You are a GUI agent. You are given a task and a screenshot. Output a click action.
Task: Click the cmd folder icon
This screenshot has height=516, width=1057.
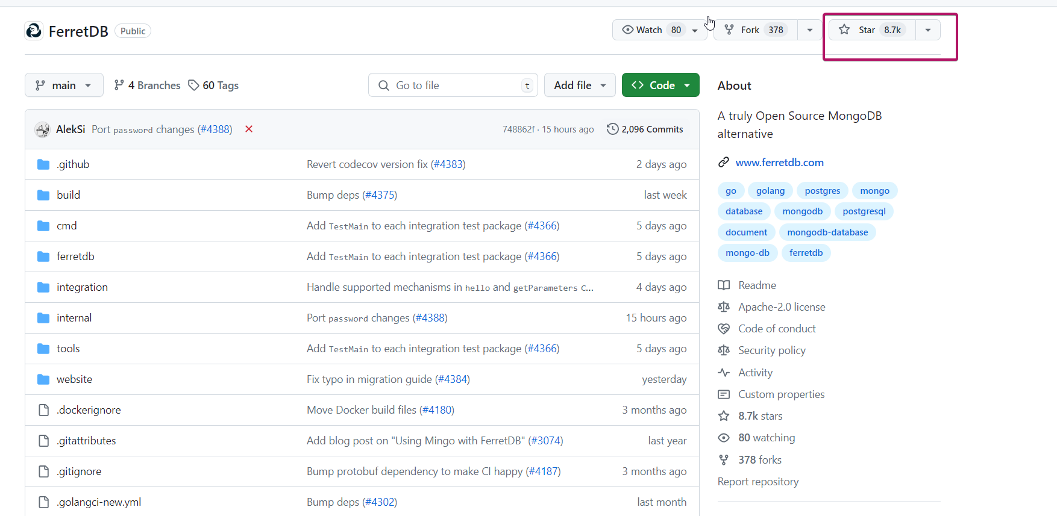click(x=43, y=226)
